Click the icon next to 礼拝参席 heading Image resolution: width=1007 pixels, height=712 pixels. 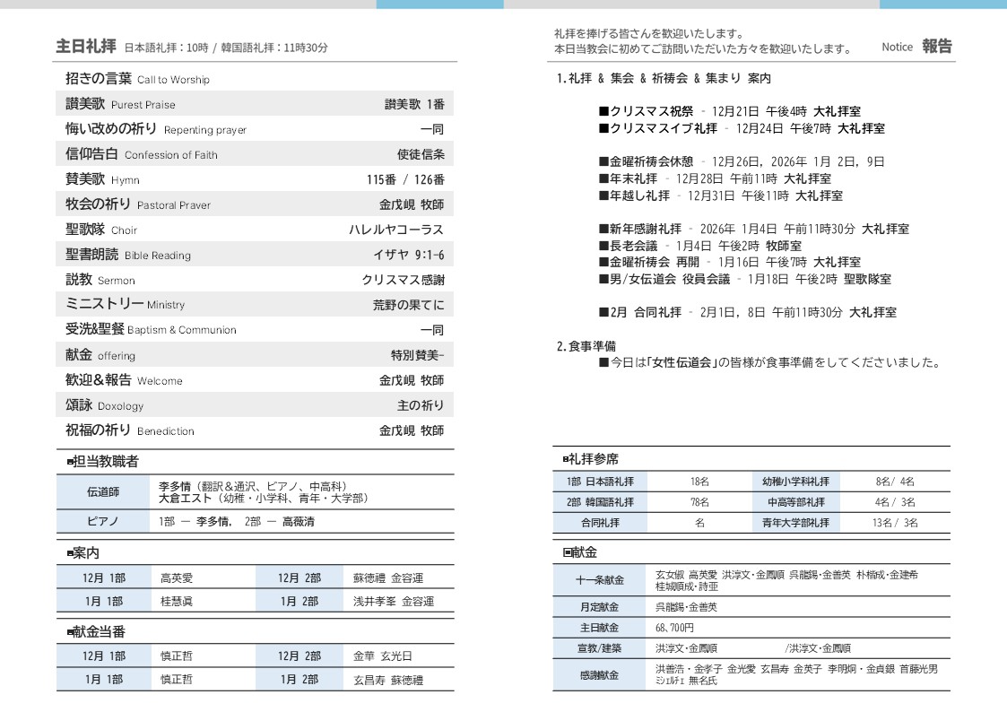point(566,459)
